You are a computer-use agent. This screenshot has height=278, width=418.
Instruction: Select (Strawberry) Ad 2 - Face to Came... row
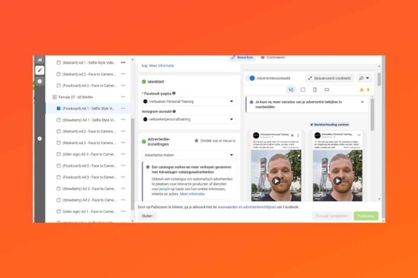[88, 200]
